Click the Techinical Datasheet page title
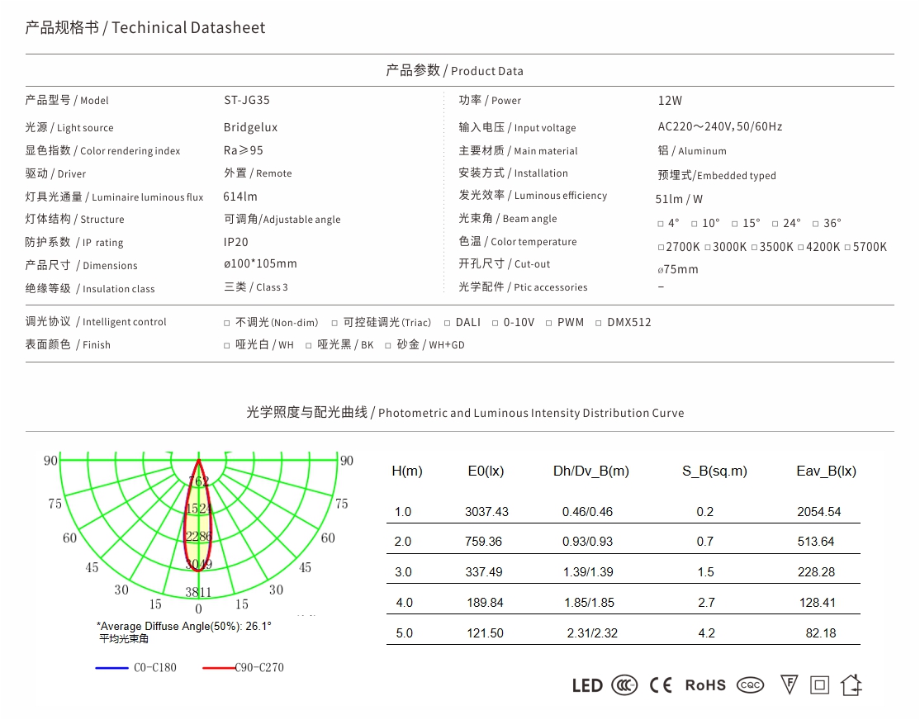Viewport: 920px width, 720px height. pos(145,27)
